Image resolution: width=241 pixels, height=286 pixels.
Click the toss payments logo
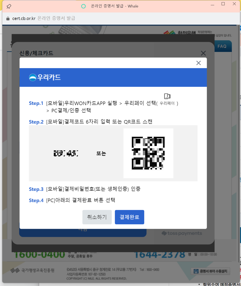pyautogui.click(x=182, y=233)
